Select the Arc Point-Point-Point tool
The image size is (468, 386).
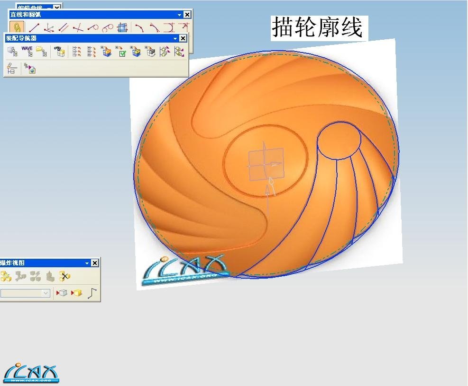138,27
